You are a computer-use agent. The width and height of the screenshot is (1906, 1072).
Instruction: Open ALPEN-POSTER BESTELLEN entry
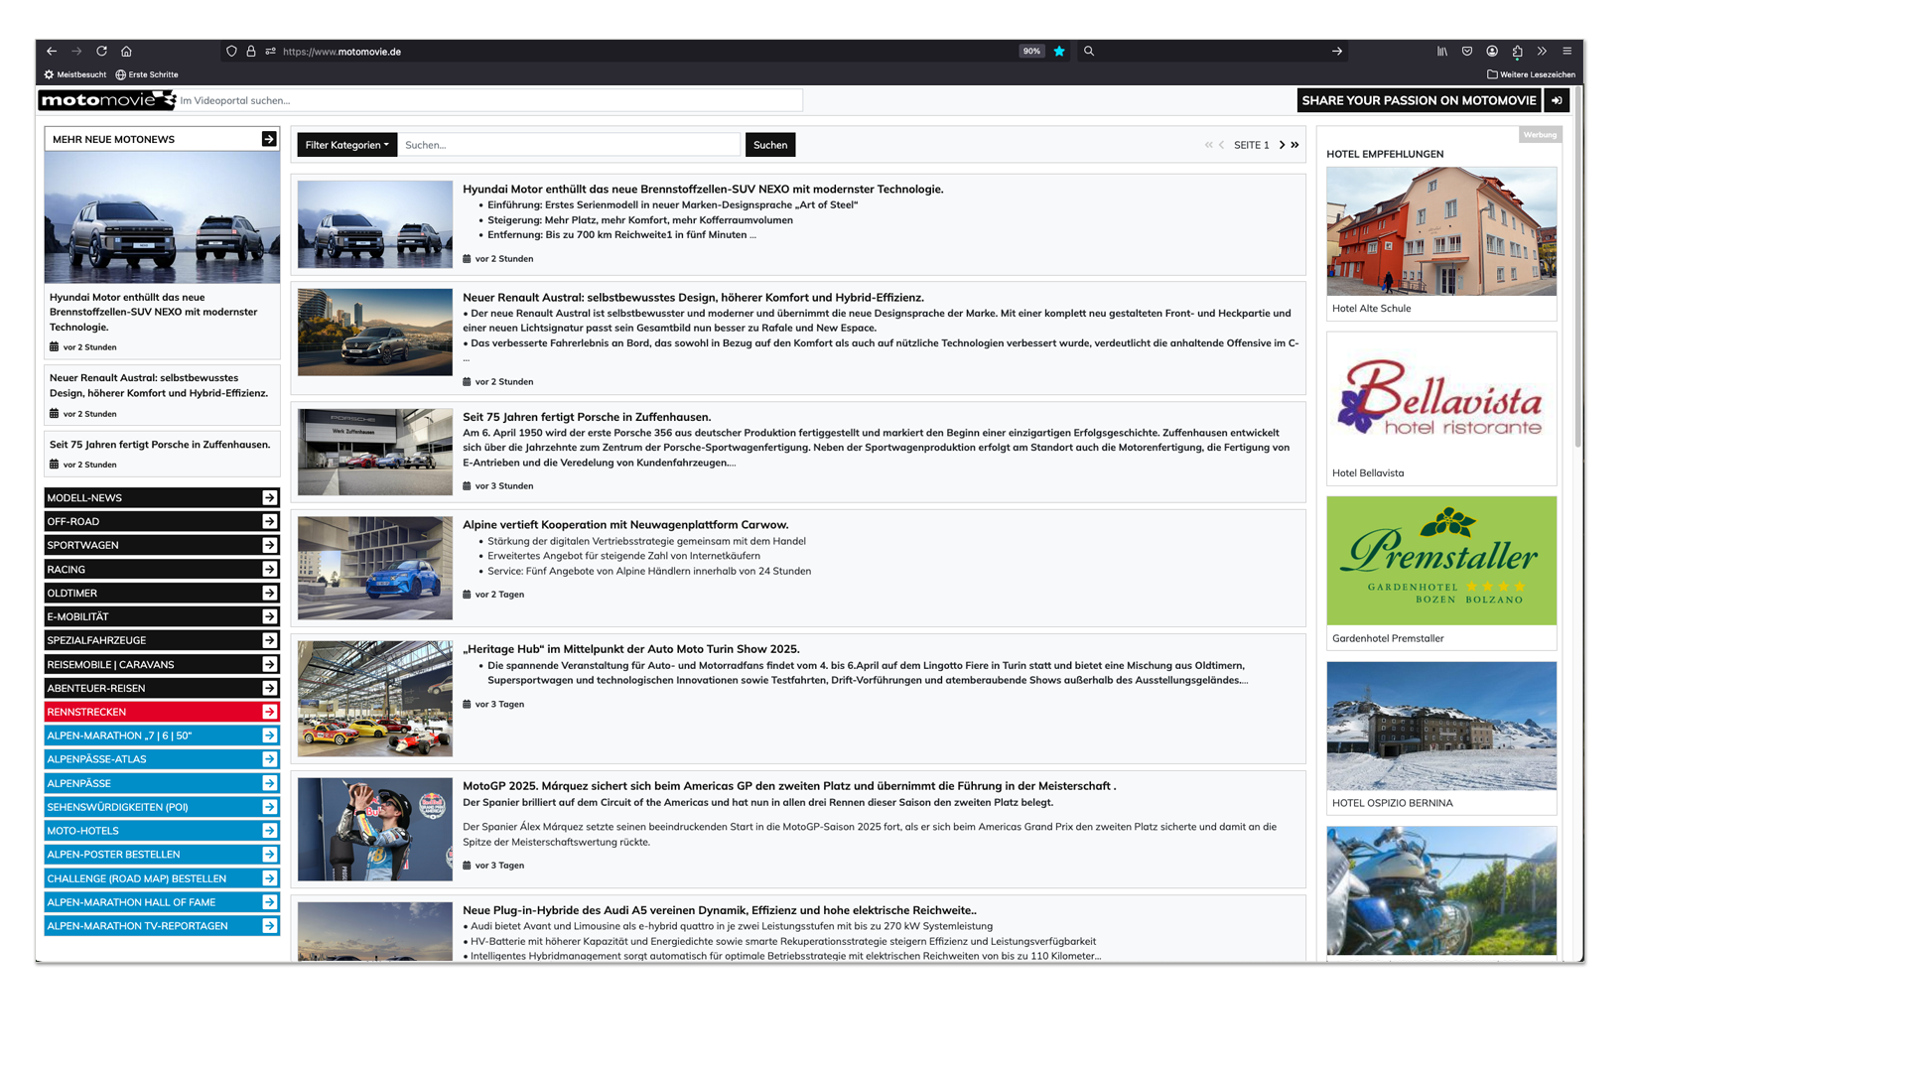[162, 855]
